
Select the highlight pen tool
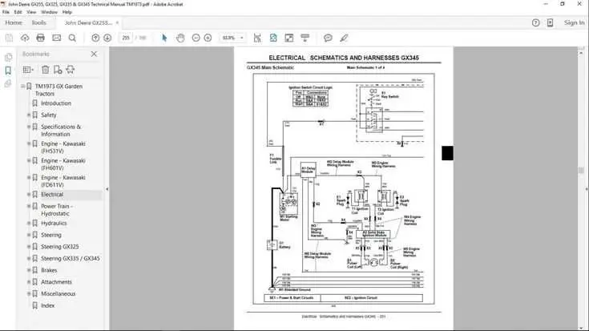click(344, 38)
